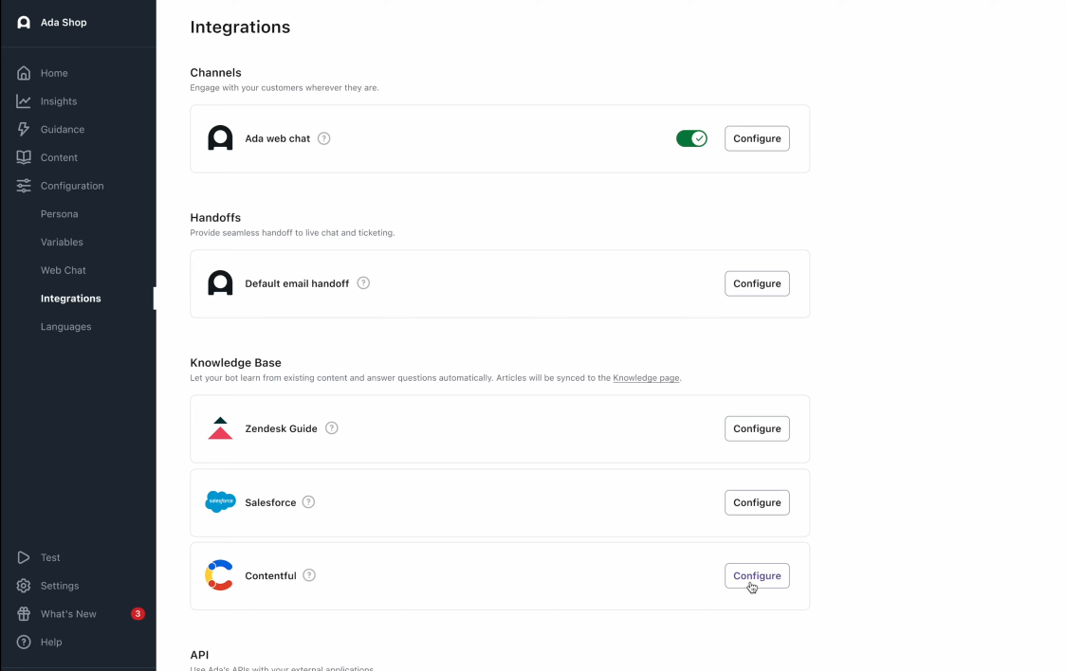Click the Salesforce cloud logo

tap(220, 502)
